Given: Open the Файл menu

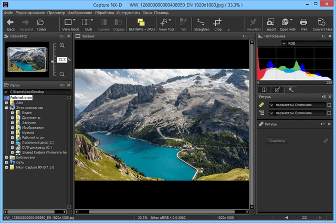Looking at the screenshot, I should pyautogui.click(x=8, y=12).
